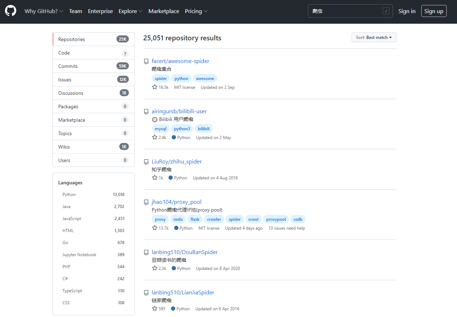The image size is (457, 317).
Task: Click Python language dot on bilibili-user row
Action: pyautogui.click(x=174, y=137)
